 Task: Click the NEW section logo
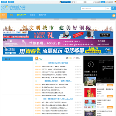point(39,59)
